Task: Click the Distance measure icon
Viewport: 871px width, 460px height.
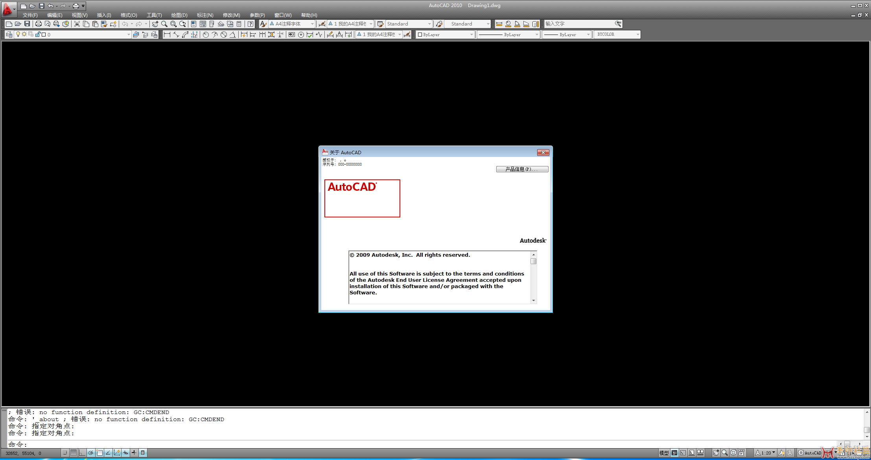Action: pyautogui.click(x=499, y=24)
